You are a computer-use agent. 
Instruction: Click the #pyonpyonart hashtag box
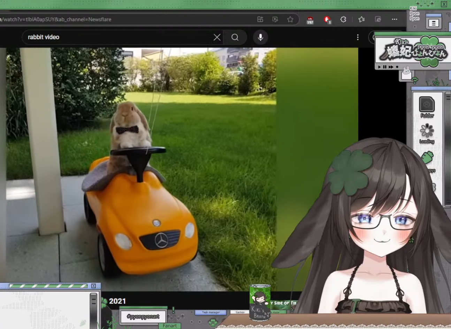point(143,316)
